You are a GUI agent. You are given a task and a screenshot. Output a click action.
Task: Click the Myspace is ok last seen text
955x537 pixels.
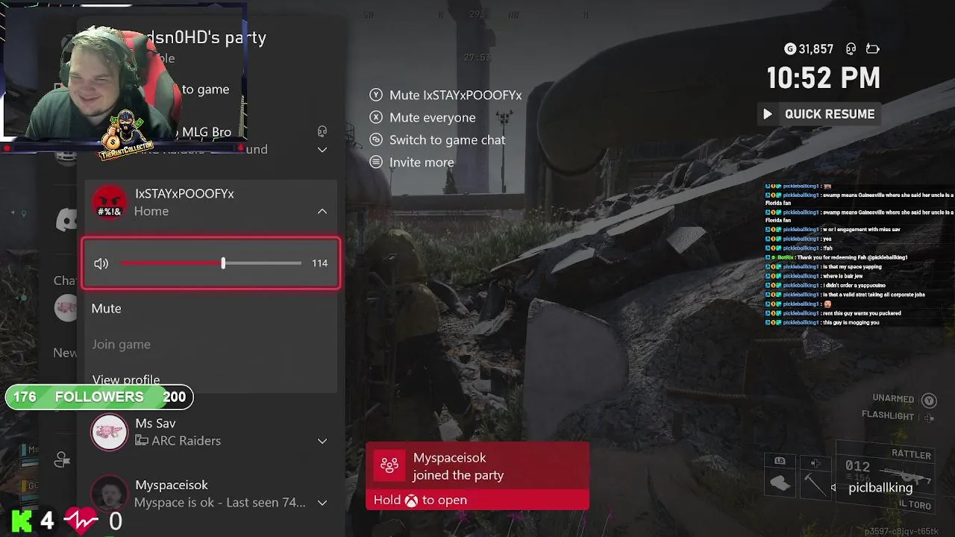coord(220,503)
